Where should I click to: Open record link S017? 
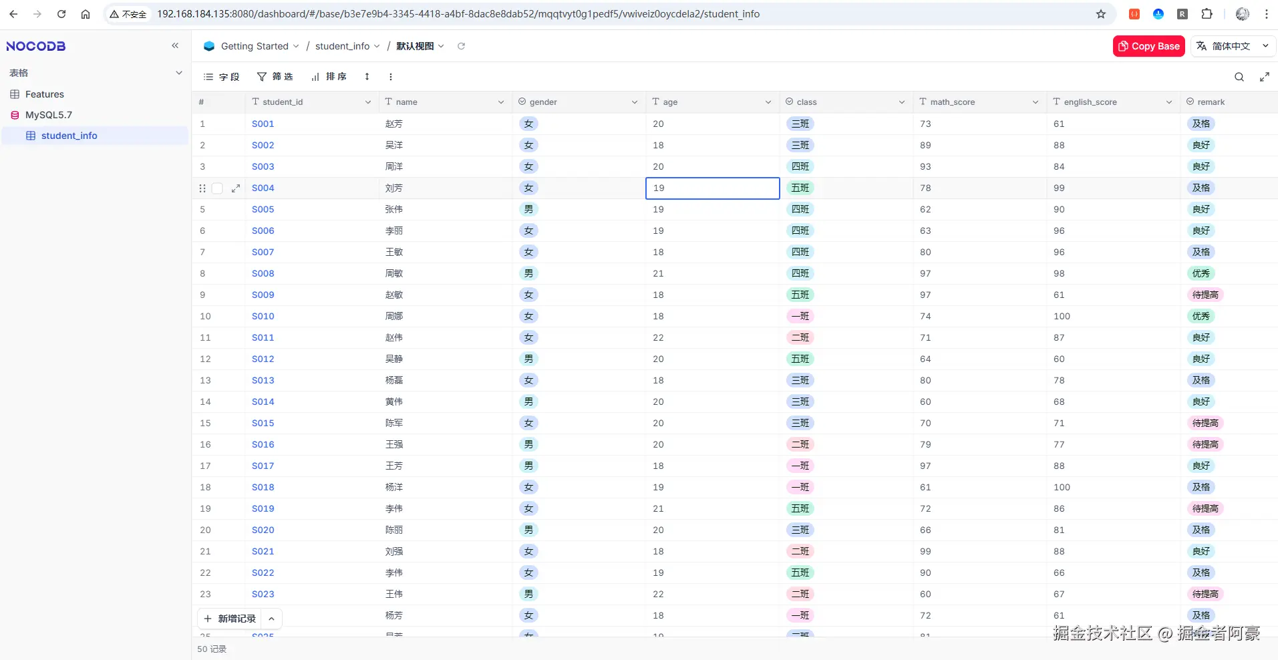coord(263,466)
